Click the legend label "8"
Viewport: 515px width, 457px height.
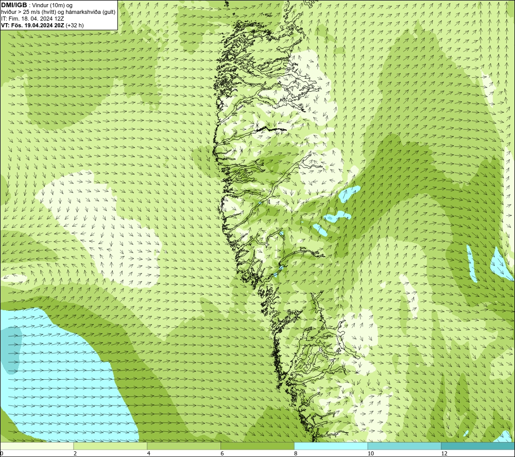[296, 454]
